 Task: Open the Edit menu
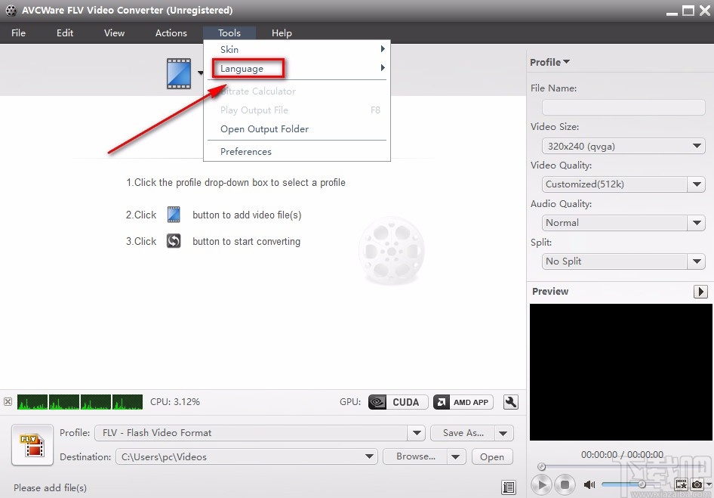65,32
